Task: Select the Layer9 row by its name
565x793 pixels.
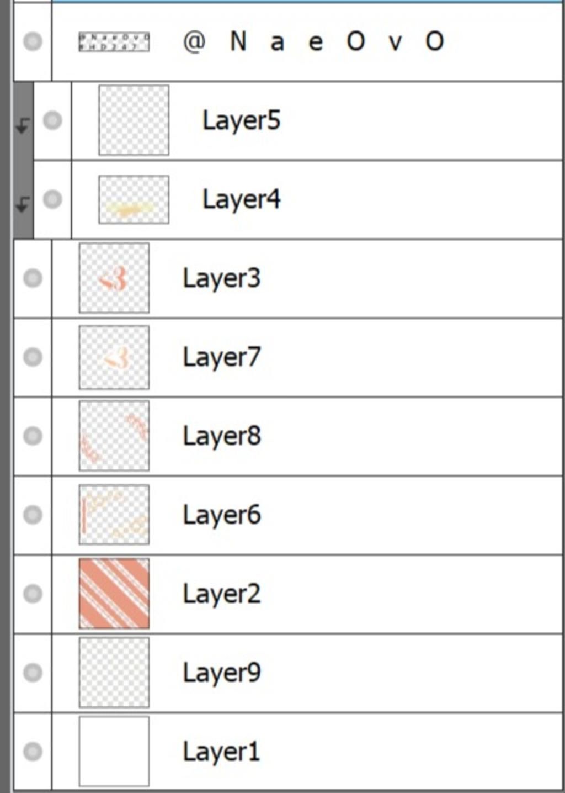Action: [x=222, y=673]
